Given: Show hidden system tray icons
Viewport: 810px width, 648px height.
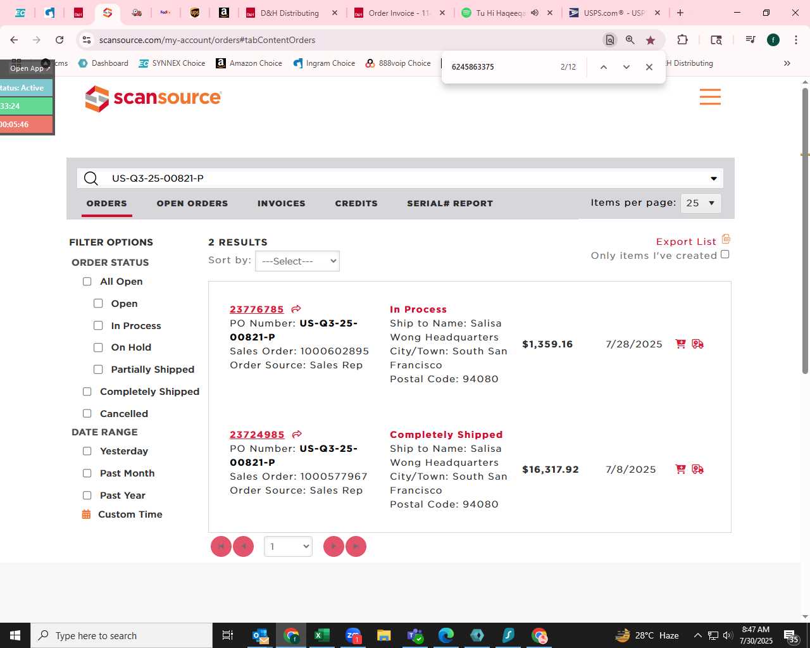Looking at the screenshot, I should 697,635.
